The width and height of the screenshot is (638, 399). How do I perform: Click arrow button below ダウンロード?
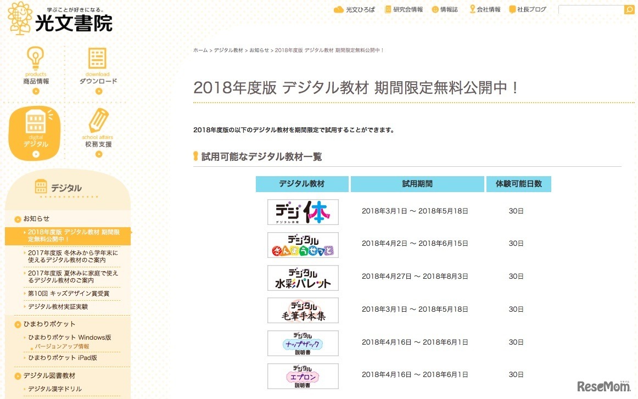point(98,92)
